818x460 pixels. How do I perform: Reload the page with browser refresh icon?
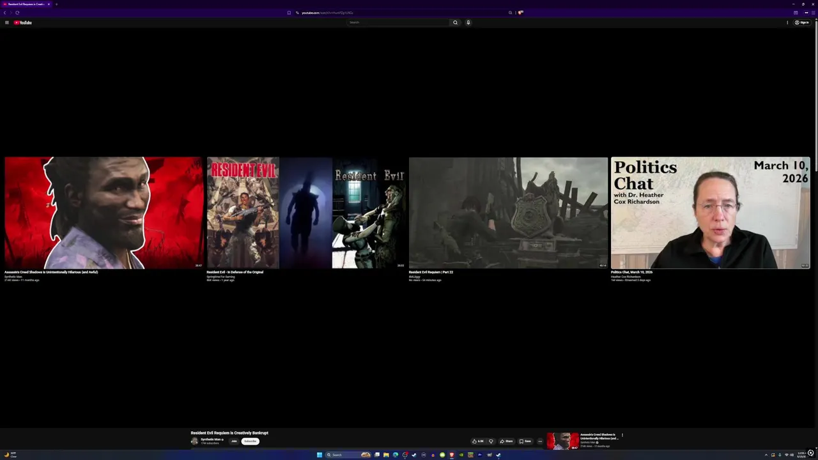17,13
